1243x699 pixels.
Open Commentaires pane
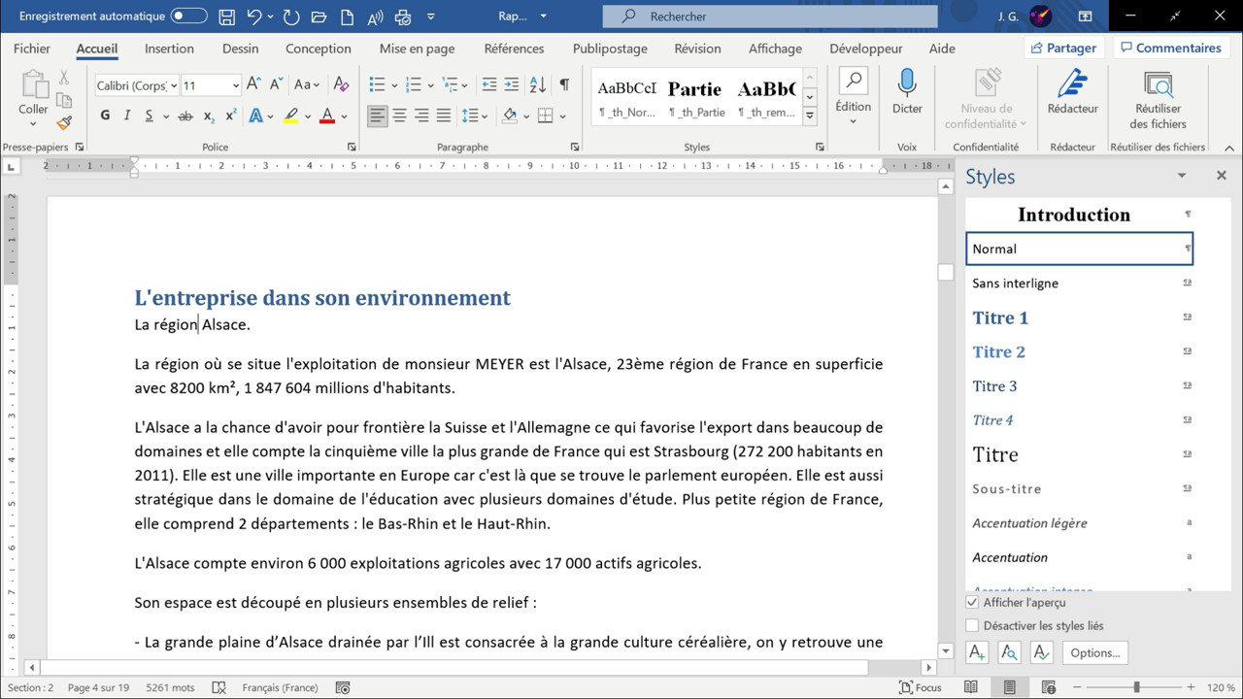coord(1170,48)
